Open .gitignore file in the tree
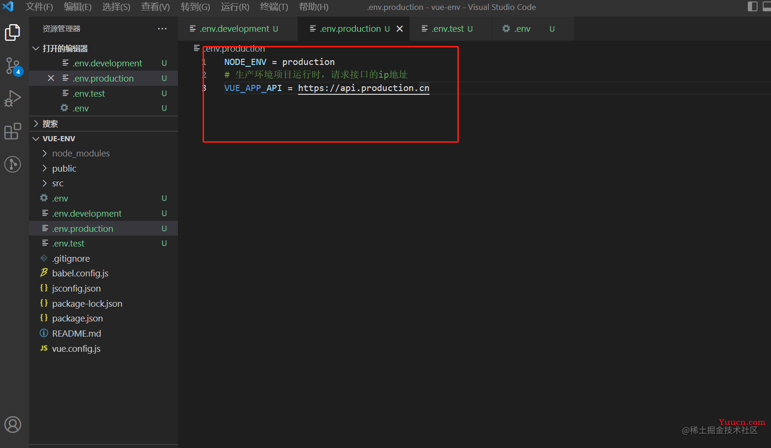 (103, 258)
